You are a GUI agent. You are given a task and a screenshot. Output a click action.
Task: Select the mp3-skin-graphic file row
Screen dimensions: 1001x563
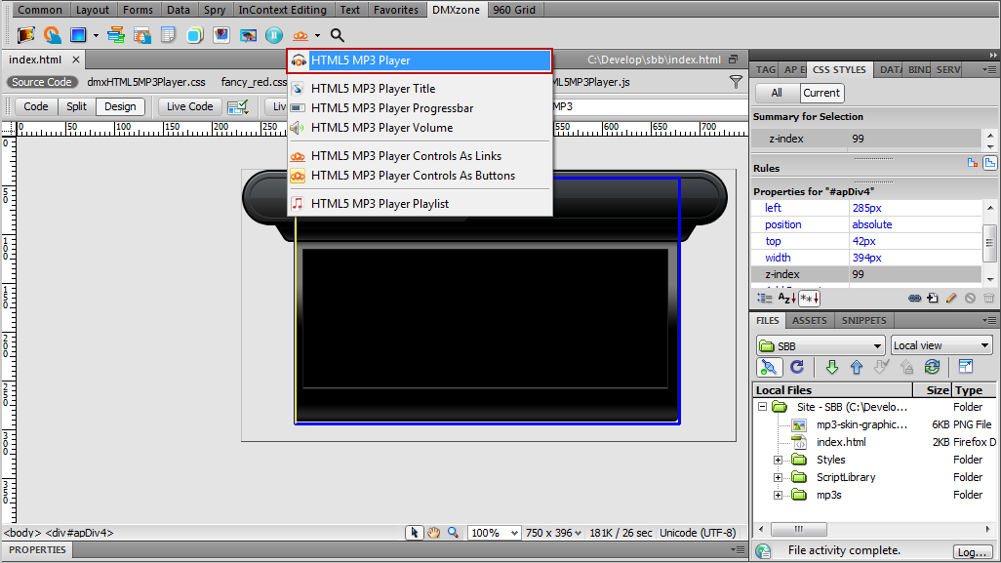[874, 424]
